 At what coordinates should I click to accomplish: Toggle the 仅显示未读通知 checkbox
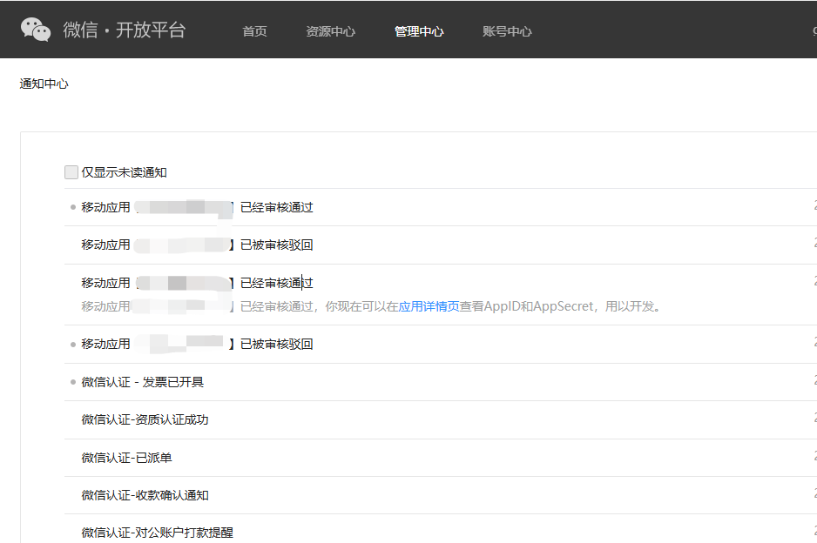71,172
